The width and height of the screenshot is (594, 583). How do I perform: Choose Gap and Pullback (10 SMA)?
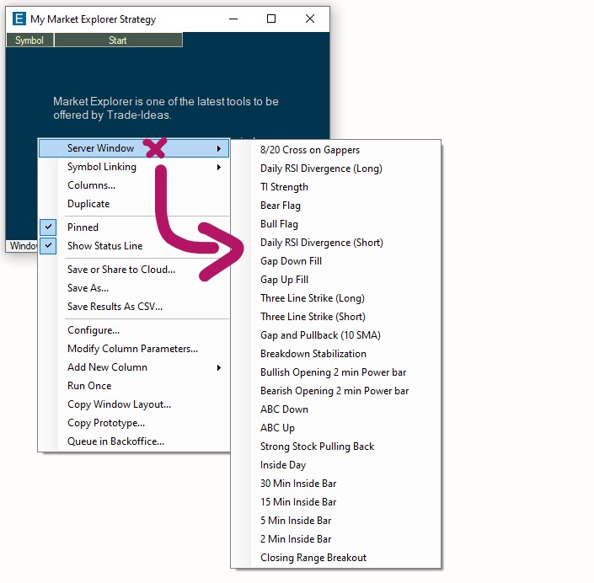320,335
